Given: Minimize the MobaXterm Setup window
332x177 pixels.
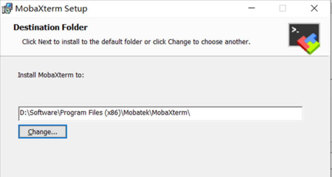Looking at the screenshot, I should click(251, 8).
